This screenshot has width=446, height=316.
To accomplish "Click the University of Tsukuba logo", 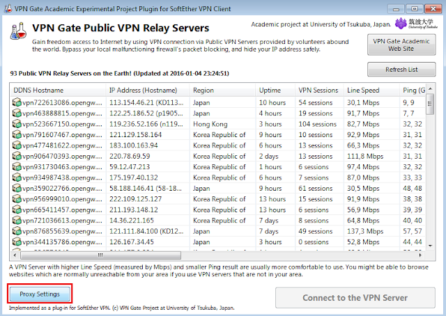I will coord(417,24).
